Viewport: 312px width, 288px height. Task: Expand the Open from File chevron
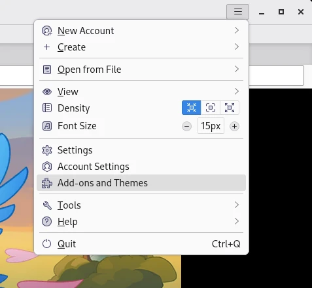click(237, 69)
